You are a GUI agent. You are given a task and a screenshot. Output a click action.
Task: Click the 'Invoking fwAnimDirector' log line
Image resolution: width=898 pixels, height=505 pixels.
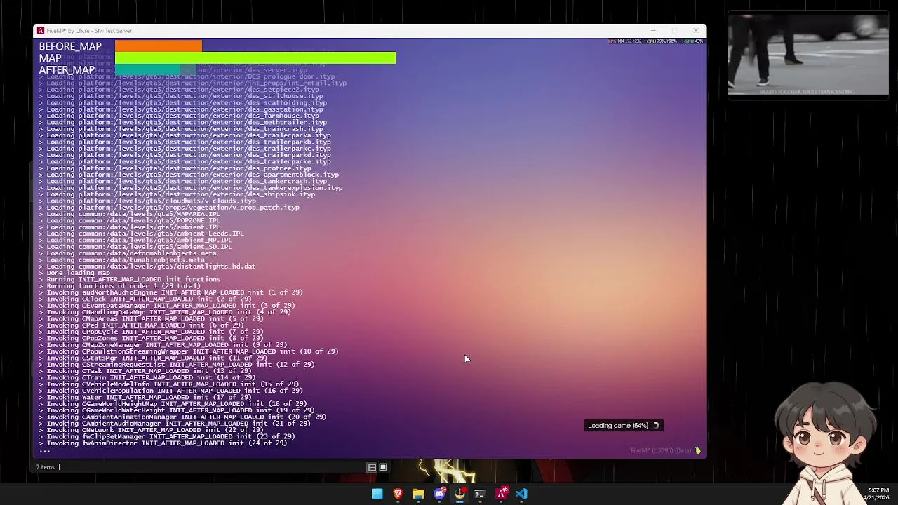tap(163, 443)
